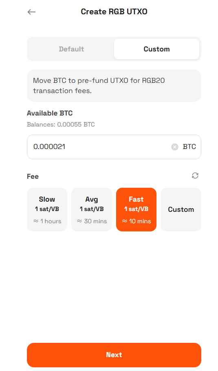This screenshot has width=218, height=371.
Task: Click the amount field showing 0.000021
Action: coord(114,147)
